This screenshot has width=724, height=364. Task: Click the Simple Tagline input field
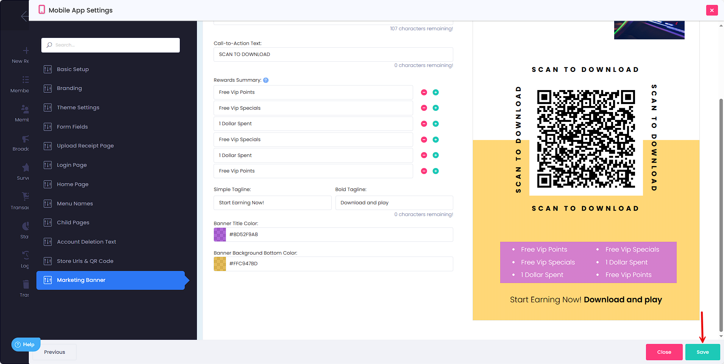273,203
